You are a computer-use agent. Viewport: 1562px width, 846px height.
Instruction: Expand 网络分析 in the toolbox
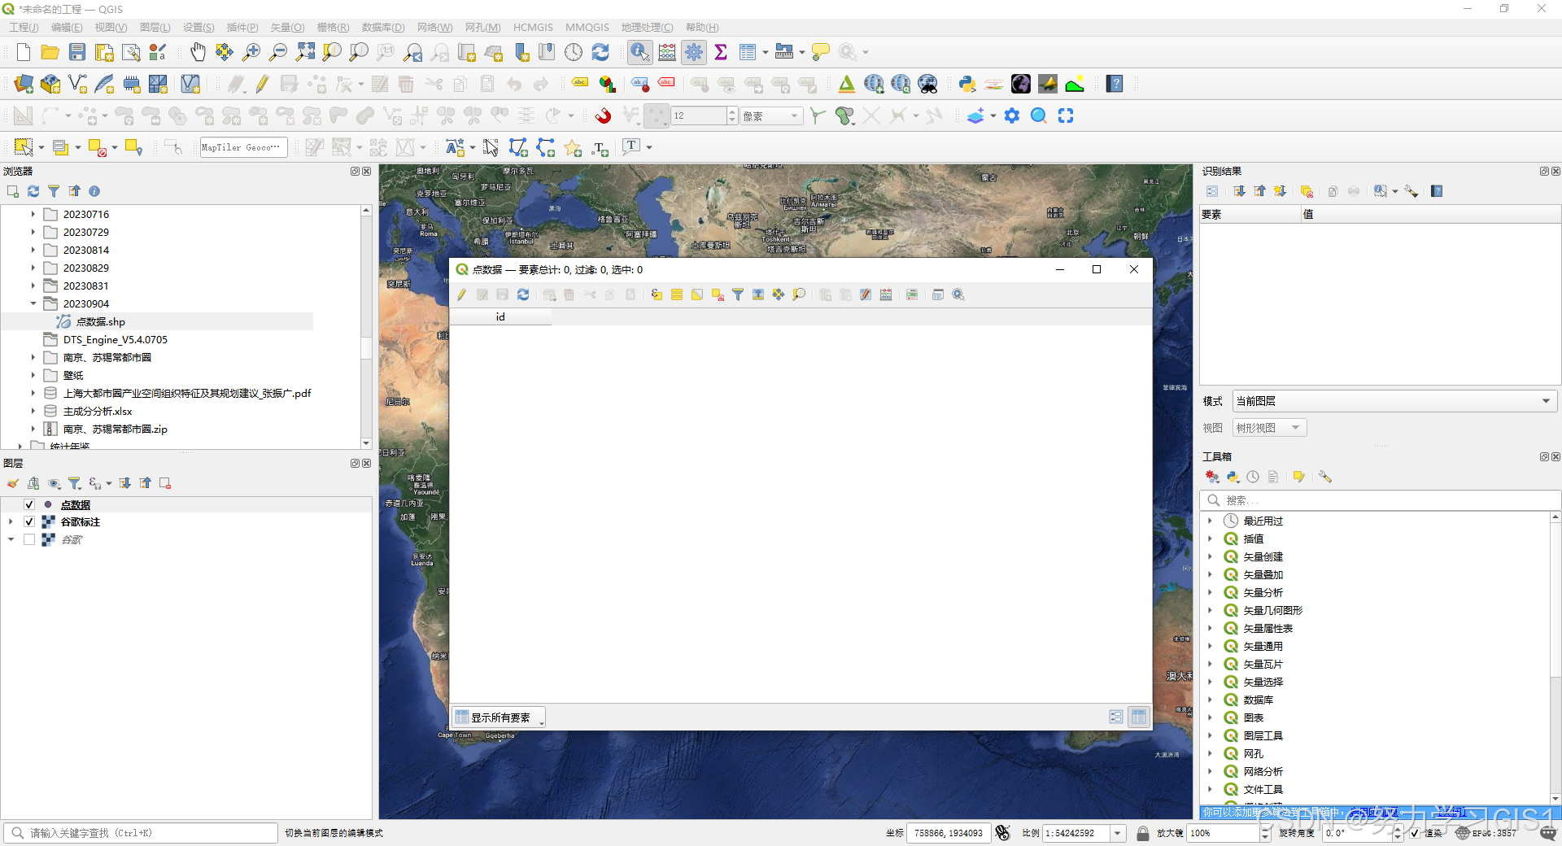pos(1210,772)
